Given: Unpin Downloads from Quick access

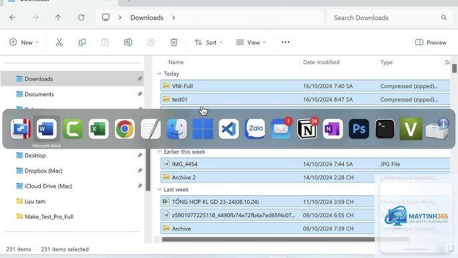Looking at the screenshot, I should tap(140, 79).
